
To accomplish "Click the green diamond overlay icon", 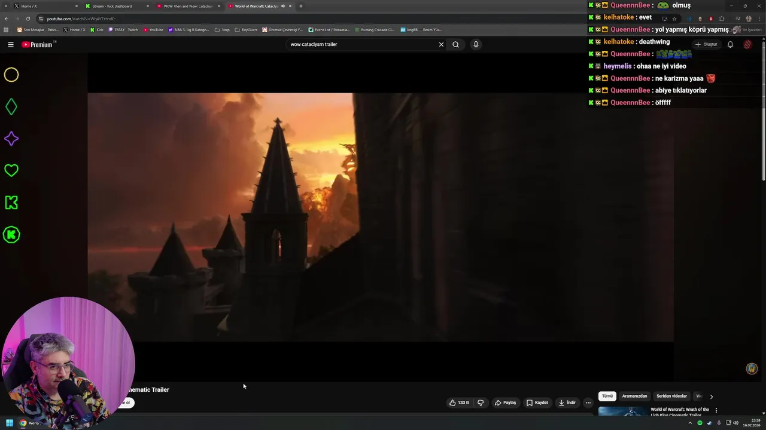I will (x=11, y=107).
